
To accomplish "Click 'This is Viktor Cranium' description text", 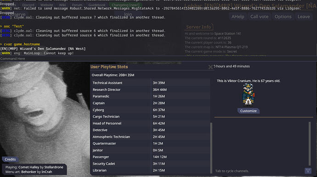I will [x=249, y=81].
